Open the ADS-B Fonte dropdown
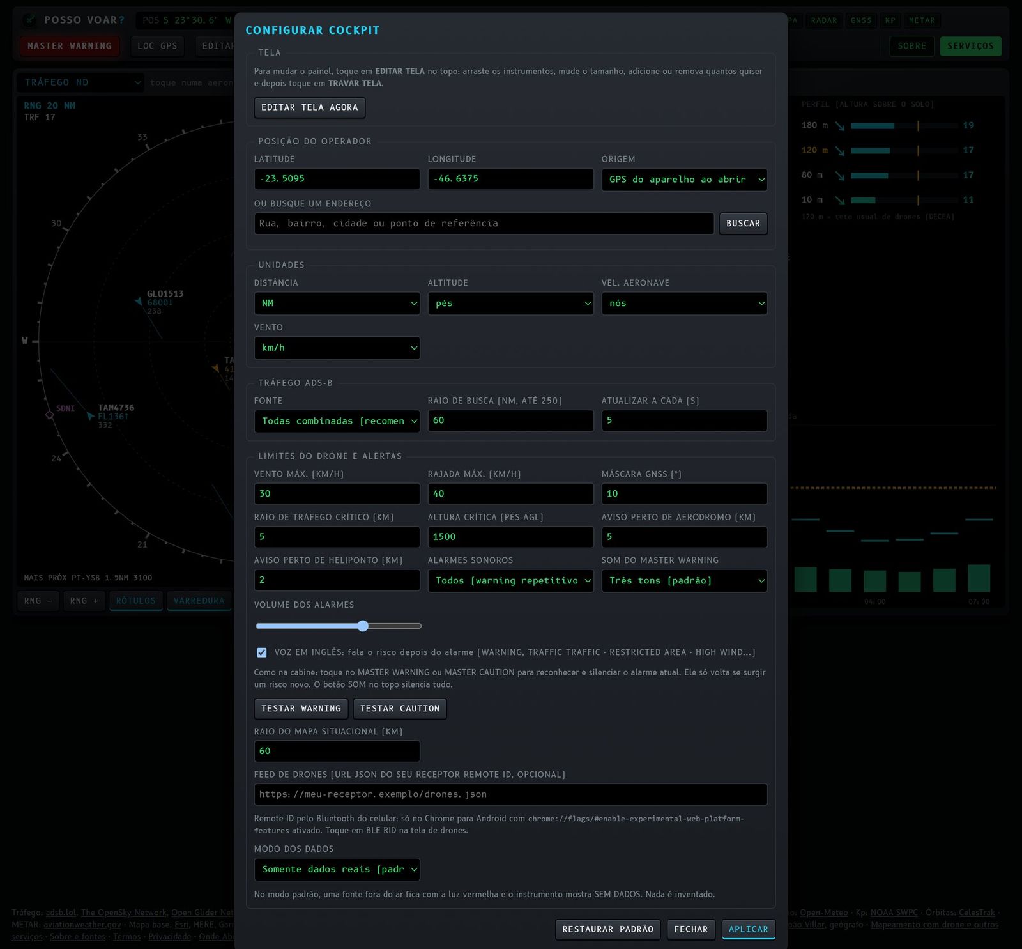 [x=337, y=421]
